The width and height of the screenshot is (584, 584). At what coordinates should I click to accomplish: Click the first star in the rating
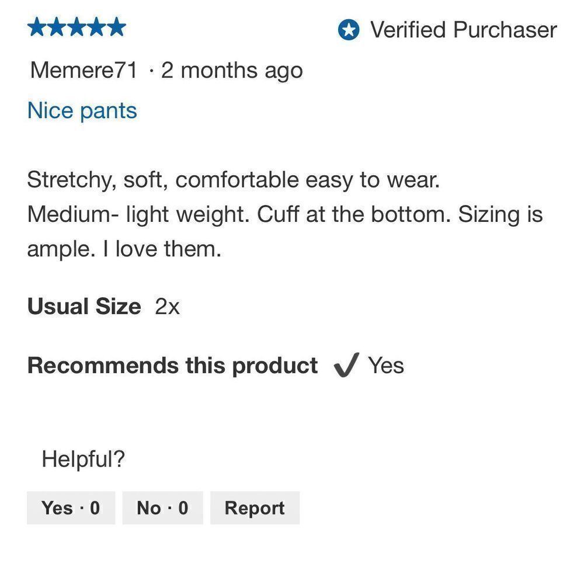pyautogui.click(x=37, y=27)
